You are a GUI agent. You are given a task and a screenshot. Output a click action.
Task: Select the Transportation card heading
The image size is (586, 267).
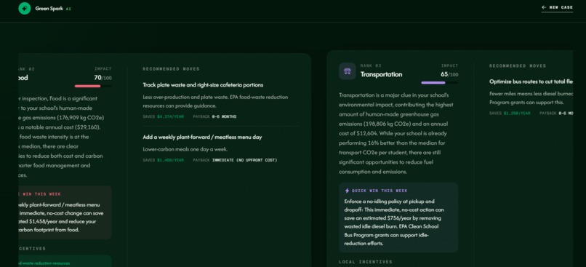[x=381, y=74]
